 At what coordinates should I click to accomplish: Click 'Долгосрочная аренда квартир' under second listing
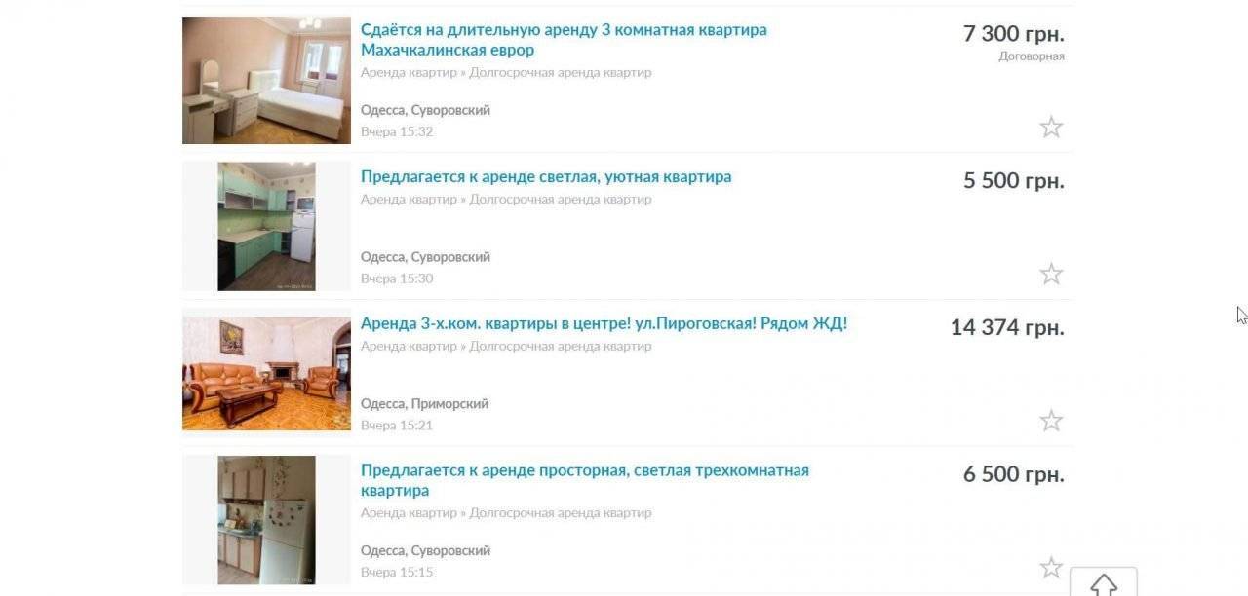point(561,200)
